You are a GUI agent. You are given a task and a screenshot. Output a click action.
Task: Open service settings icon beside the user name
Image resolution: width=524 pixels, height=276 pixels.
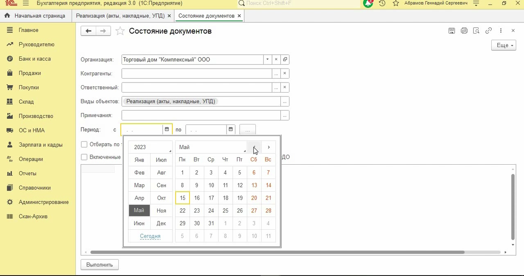point(476,3)
